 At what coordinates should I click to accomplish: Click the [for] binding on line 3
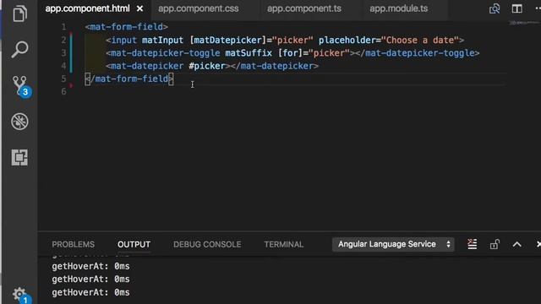click(x=290, y=53)
